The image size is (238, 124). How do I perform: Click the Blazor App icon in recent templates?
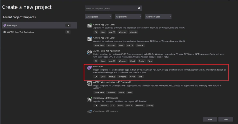[5, 25]
